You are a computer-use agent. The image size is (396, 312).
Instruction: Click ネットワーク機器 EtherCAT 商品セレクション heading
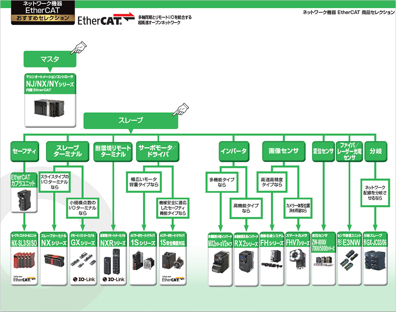pyautogui.click(x=349, y=12)
